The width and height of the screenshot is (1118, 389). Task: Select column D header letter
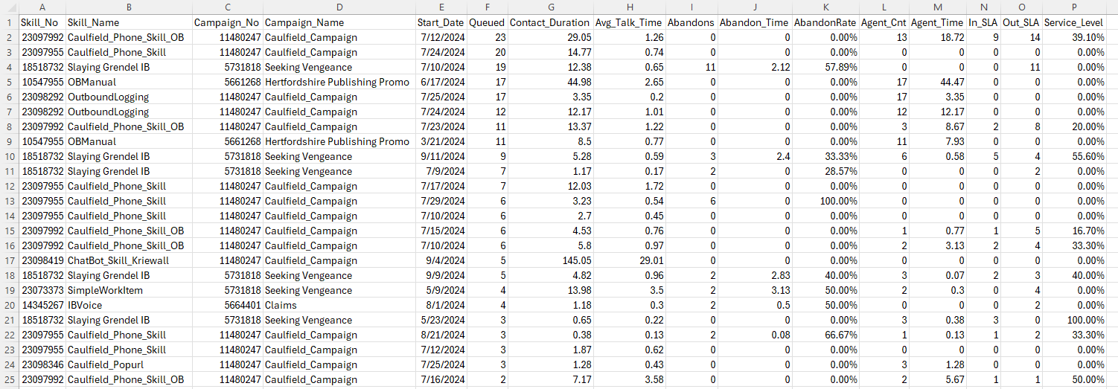click(339, 7)
